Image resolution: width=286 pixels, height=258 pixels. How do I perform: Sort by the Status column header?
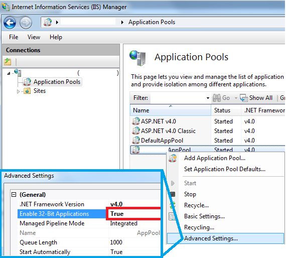[226, 110]
